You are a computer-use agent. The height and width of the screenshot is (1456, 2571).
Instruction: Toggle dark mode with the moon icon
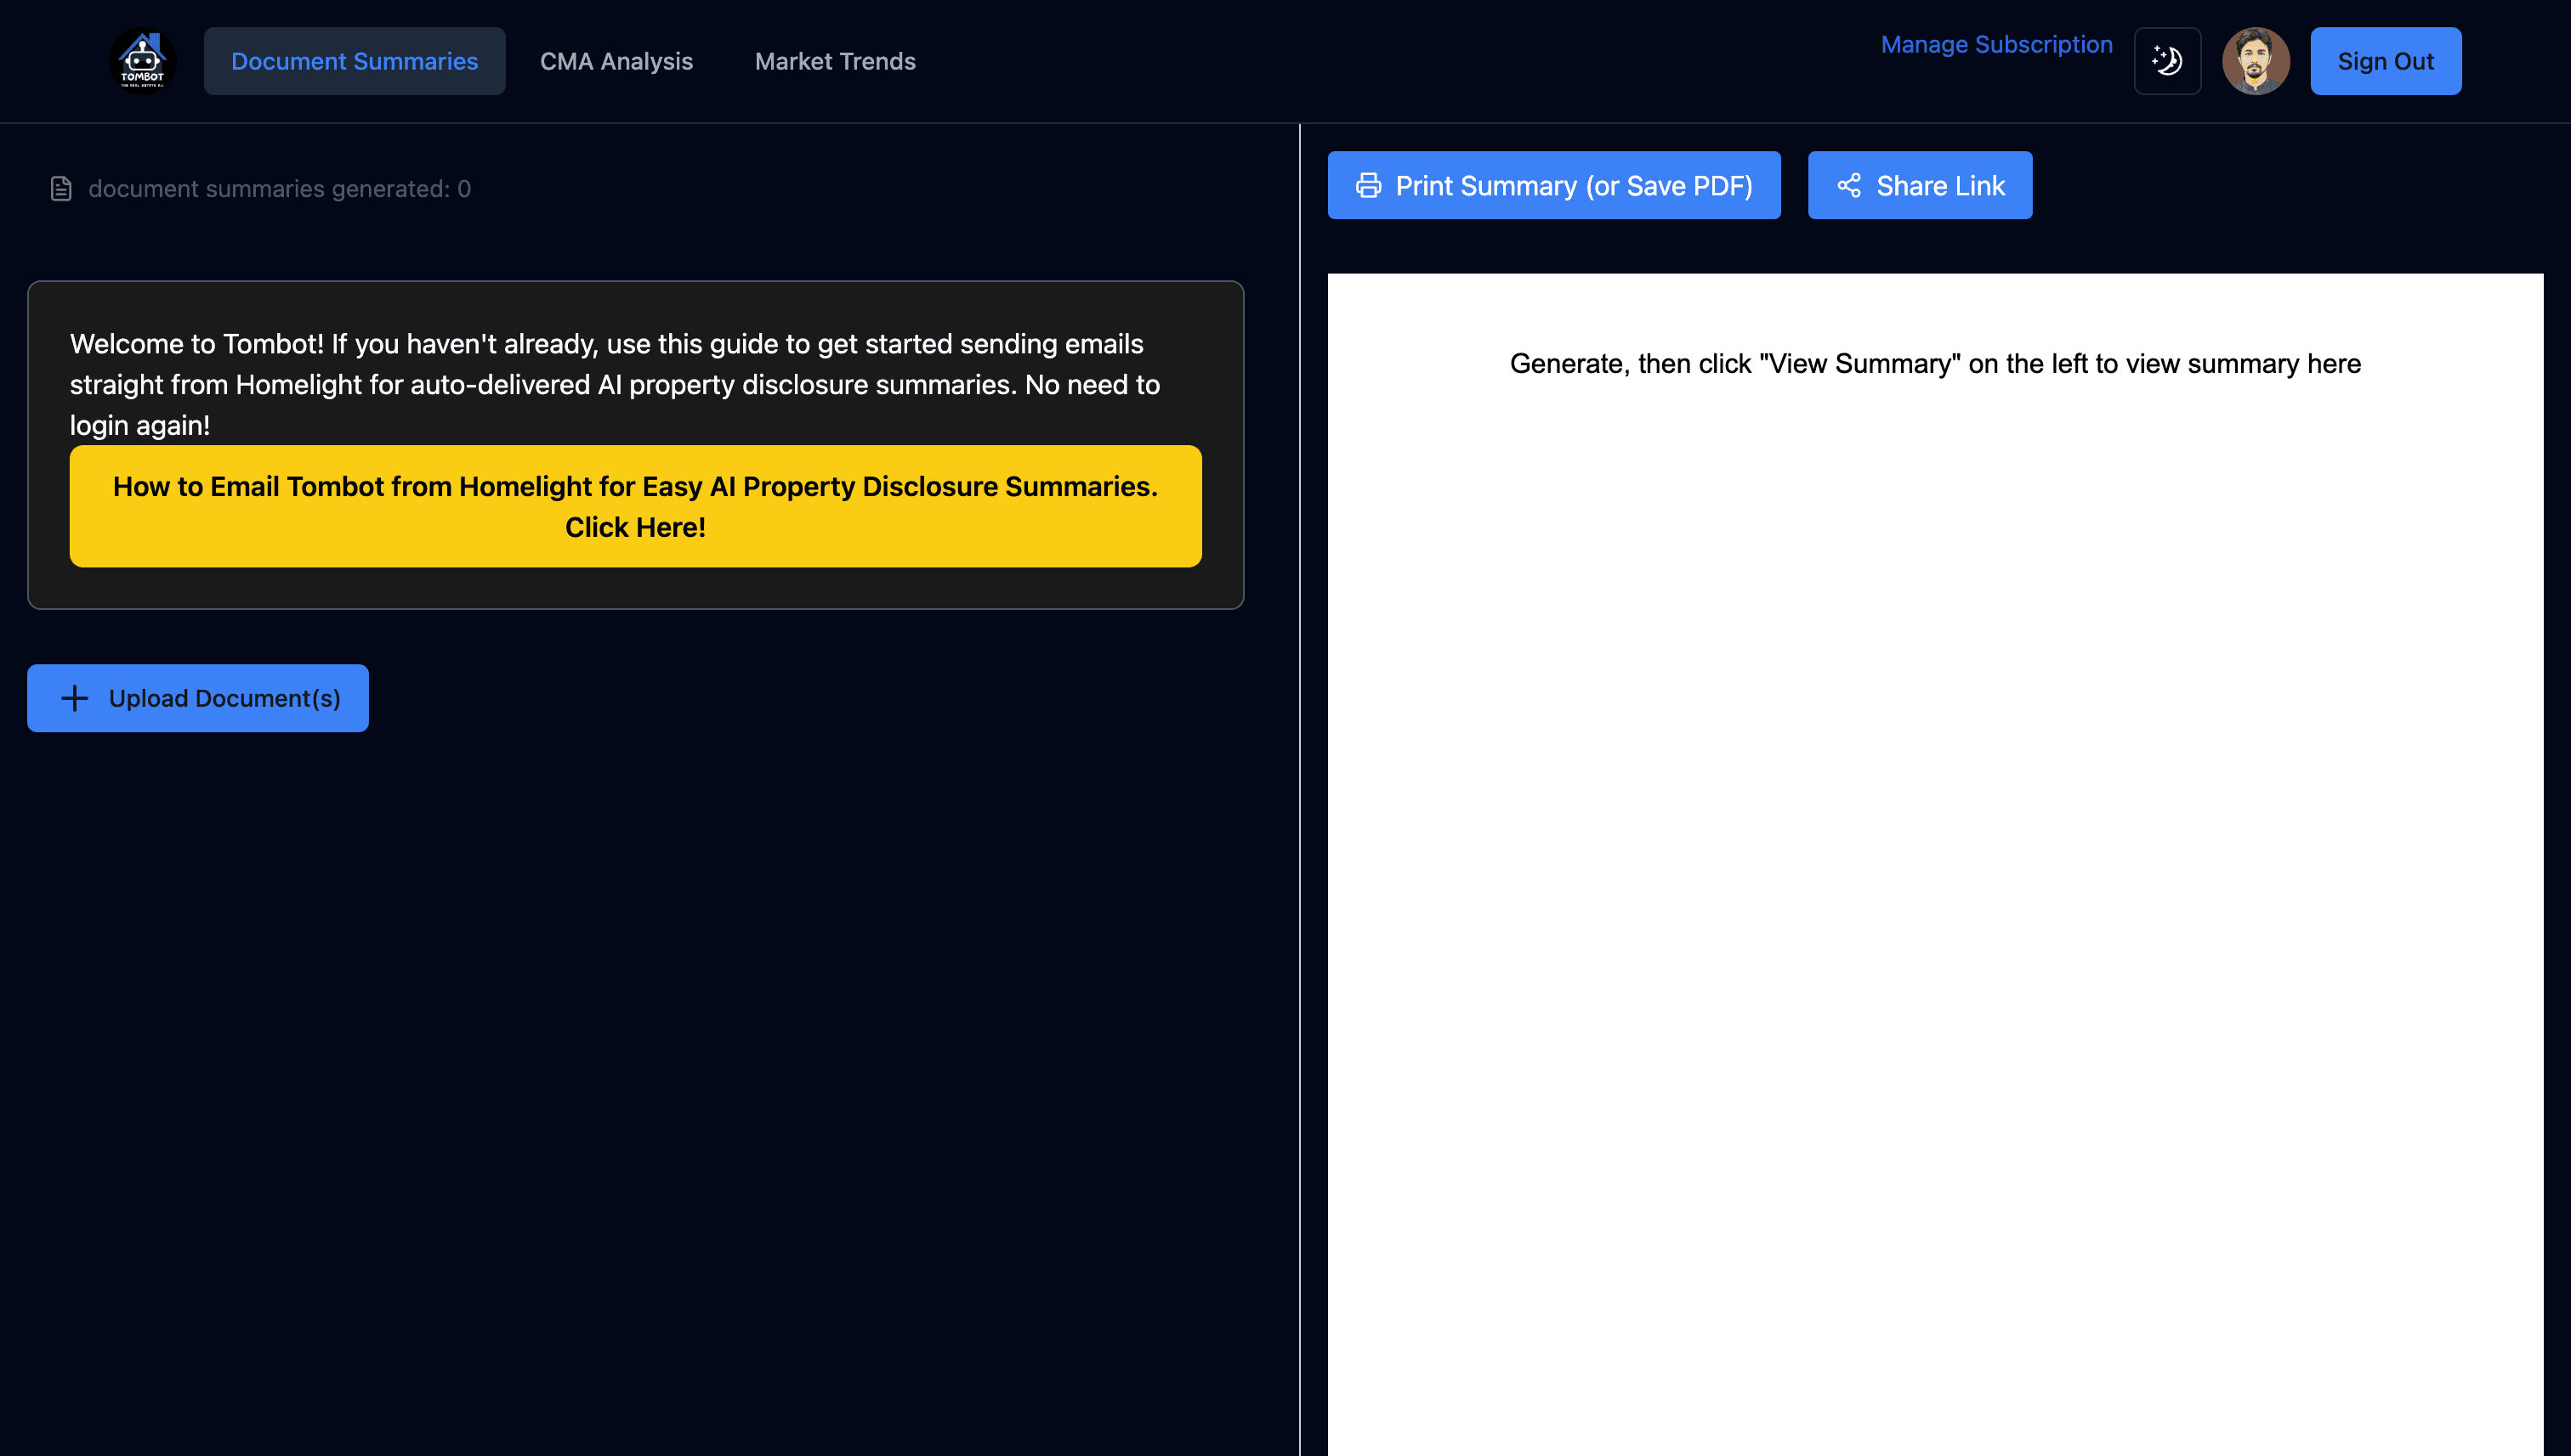[2166, 61]
